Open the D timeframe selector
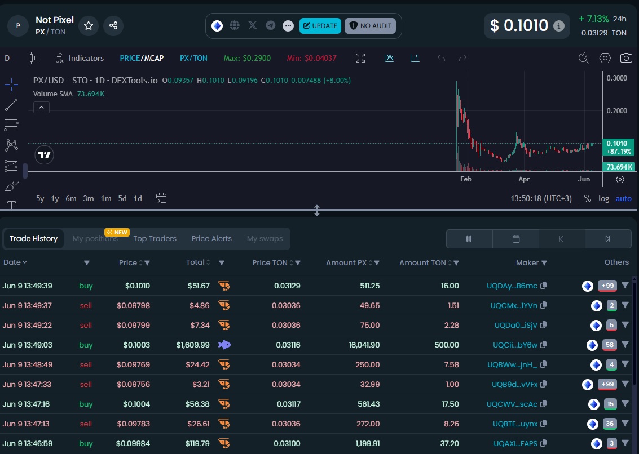The width and height of the screenshot is (639, 454). click(7, 58)
